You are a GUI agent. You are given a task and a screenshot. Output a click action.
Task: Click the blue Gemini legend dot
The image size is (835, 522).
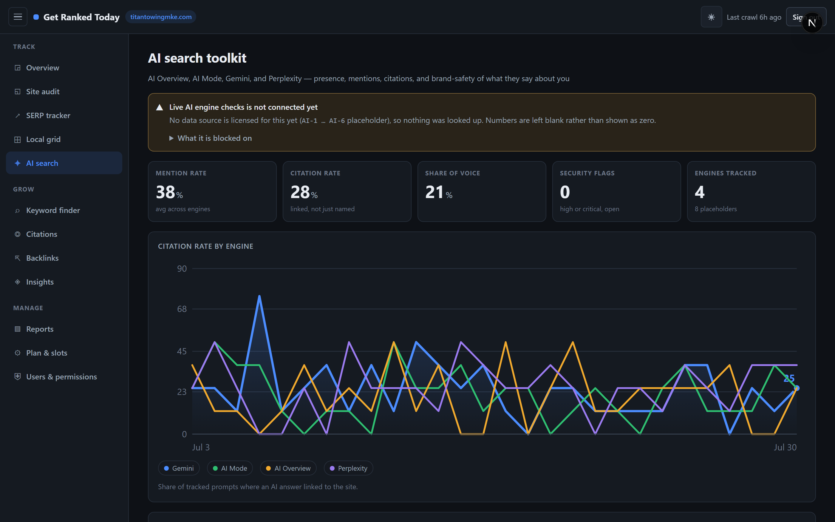pyautogui.click(x=166, y=469)
